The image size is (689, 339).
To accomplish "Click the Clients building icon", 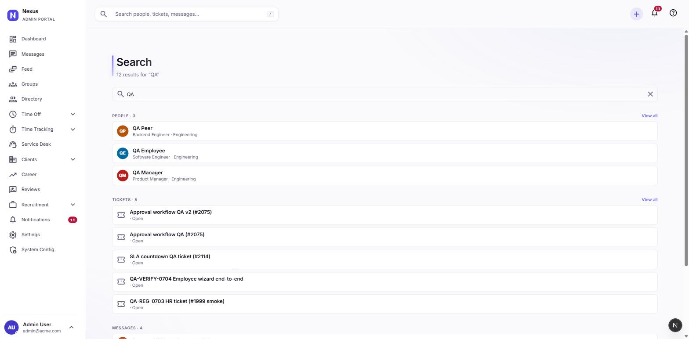I will 13,159.
